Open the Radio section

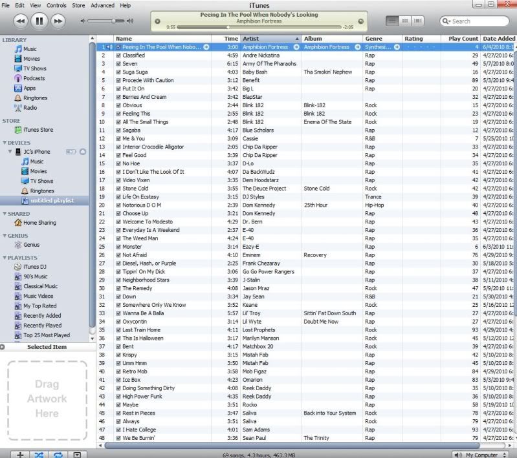(30, 108)
